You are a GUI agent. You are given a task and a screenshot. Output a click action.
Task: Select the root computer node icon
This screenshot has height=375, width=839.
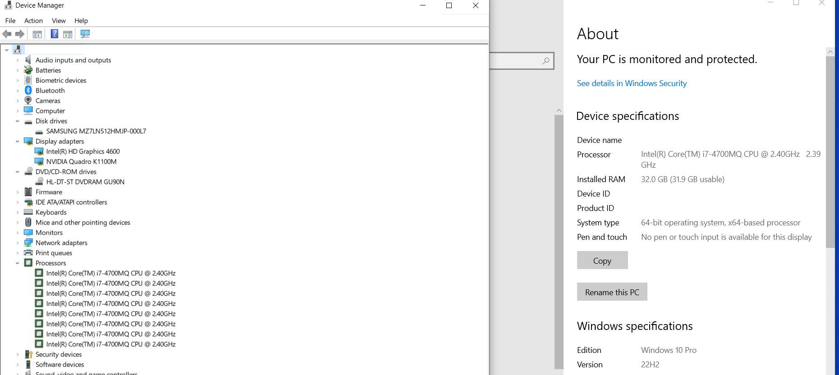18,50
